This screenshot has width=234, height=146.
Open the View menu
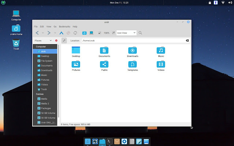(49, 27)
